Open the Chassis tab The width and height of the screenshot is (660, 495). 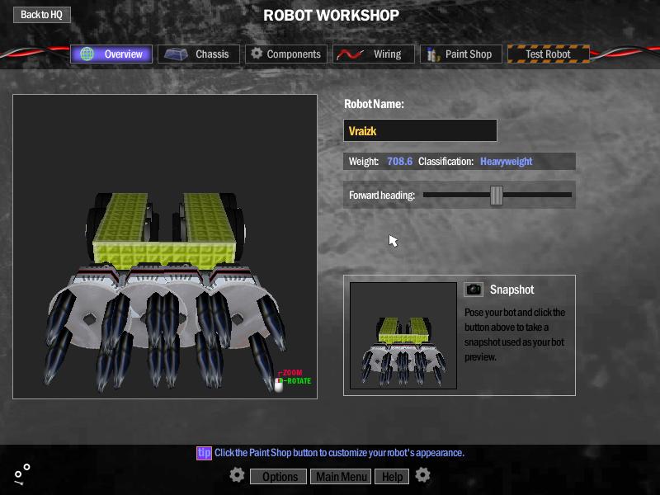click(x=199, y=54)
